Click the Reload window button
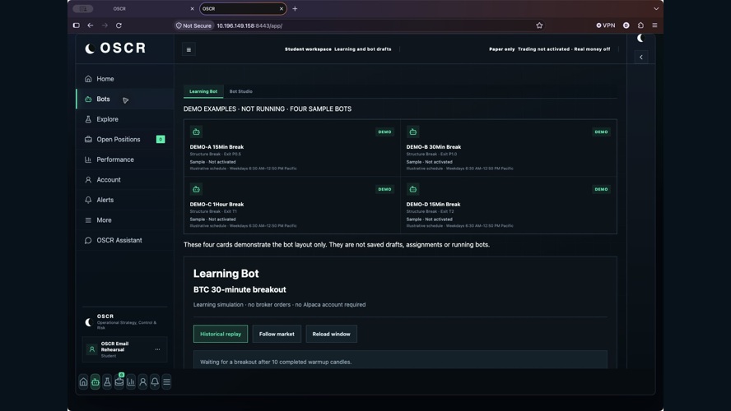The height and width of the screenshot is (411, 731). (332, 334)
